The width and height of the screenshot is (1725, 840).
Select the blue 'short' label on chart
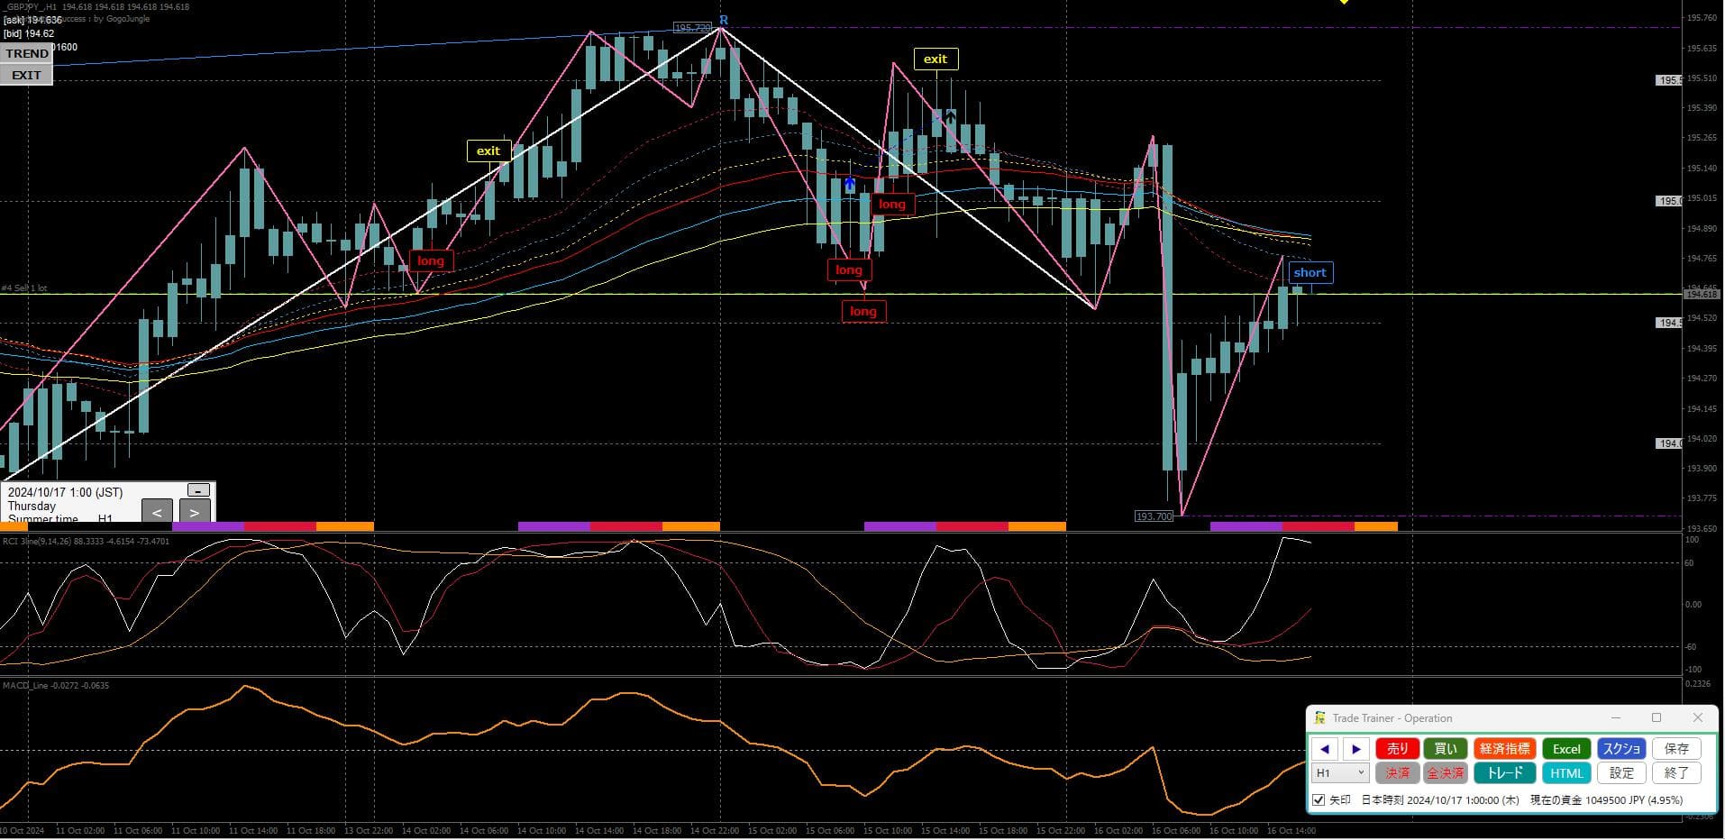point(1310,273)
